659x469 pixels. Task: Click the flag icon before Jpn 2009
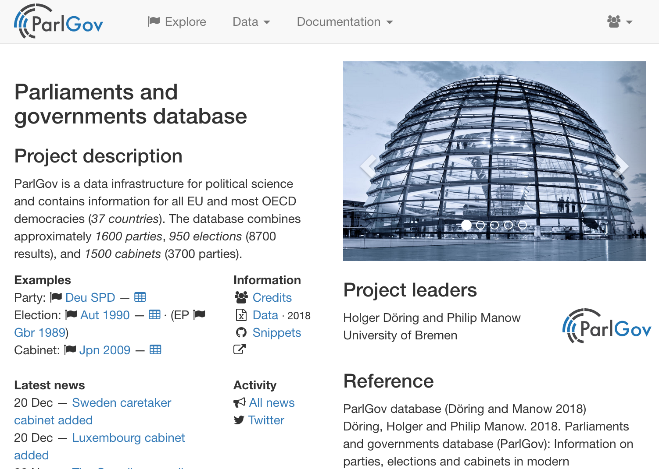[70, 350]
